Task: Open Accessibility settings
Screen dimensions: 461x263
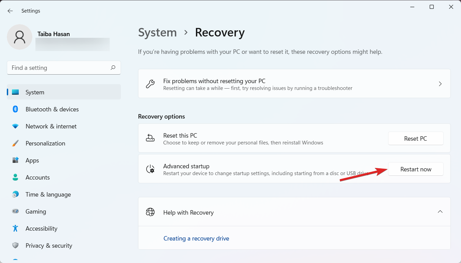Action: coord(64,228)
